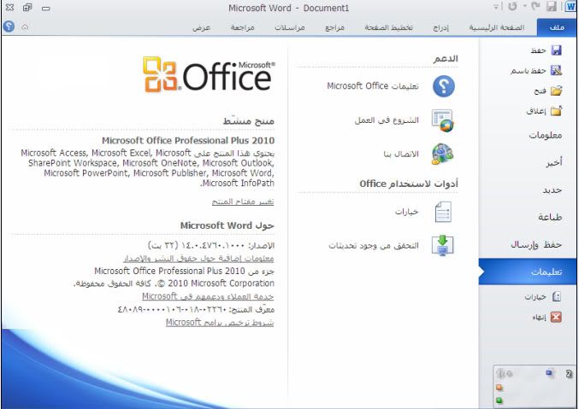Click the small monitor icon in bottom panel

click(549, 373)
